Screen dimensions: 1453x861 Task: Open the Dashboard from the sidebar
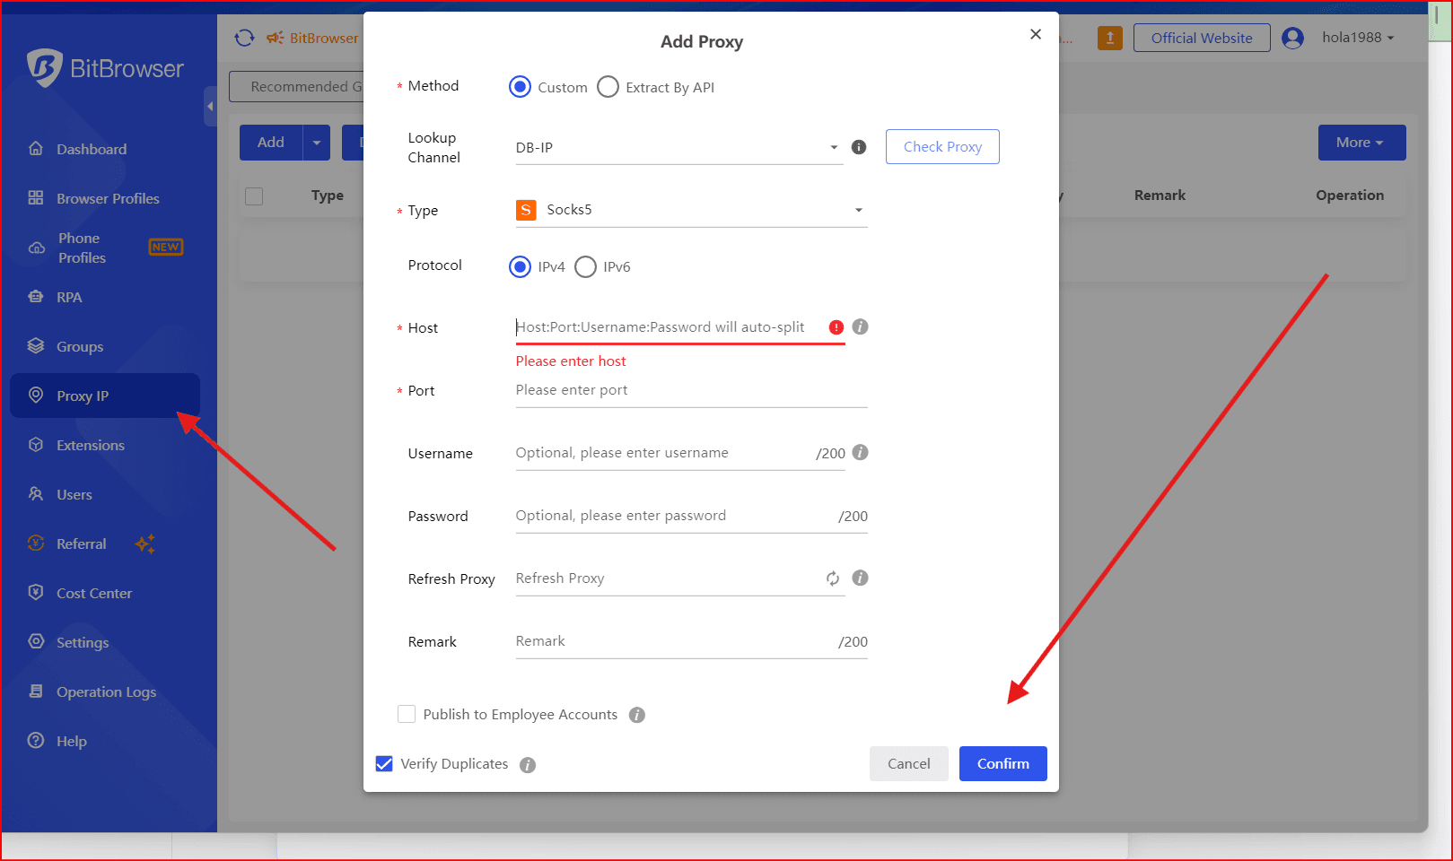[92, 149]
